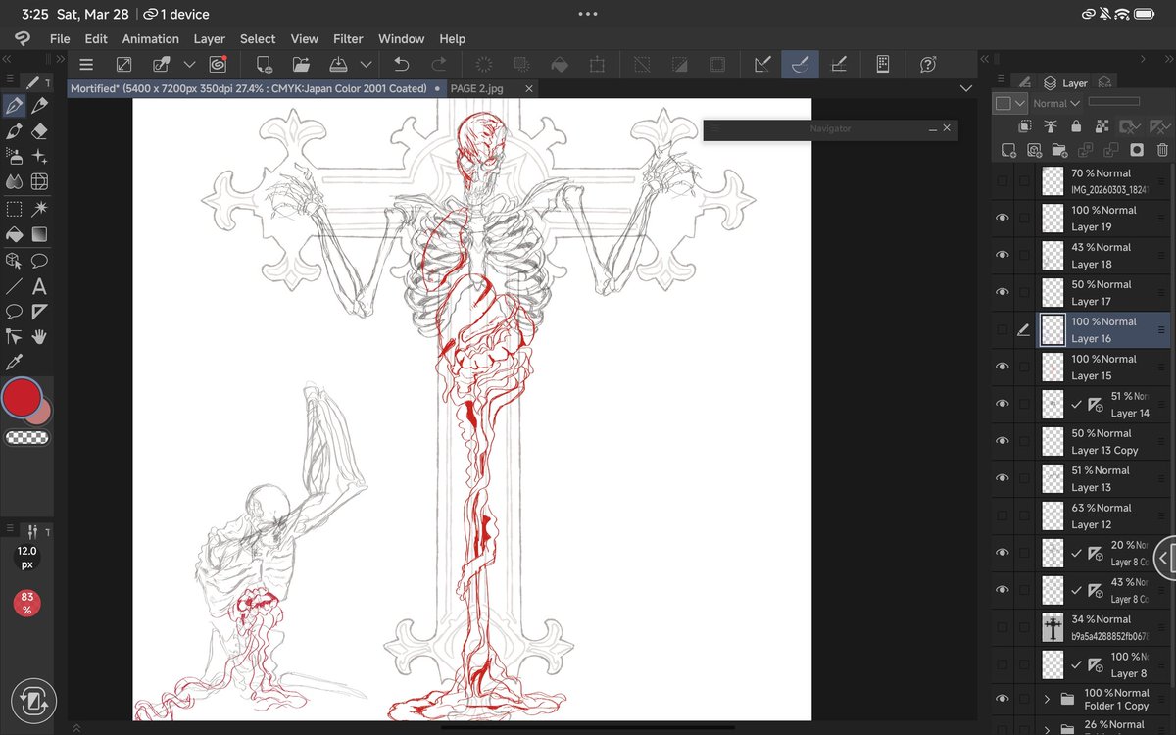The width and height of the screenshot is (1176, 735).
Task: Hide Folder 1 Copy with its eye
Action: (x=1002, y=699)
